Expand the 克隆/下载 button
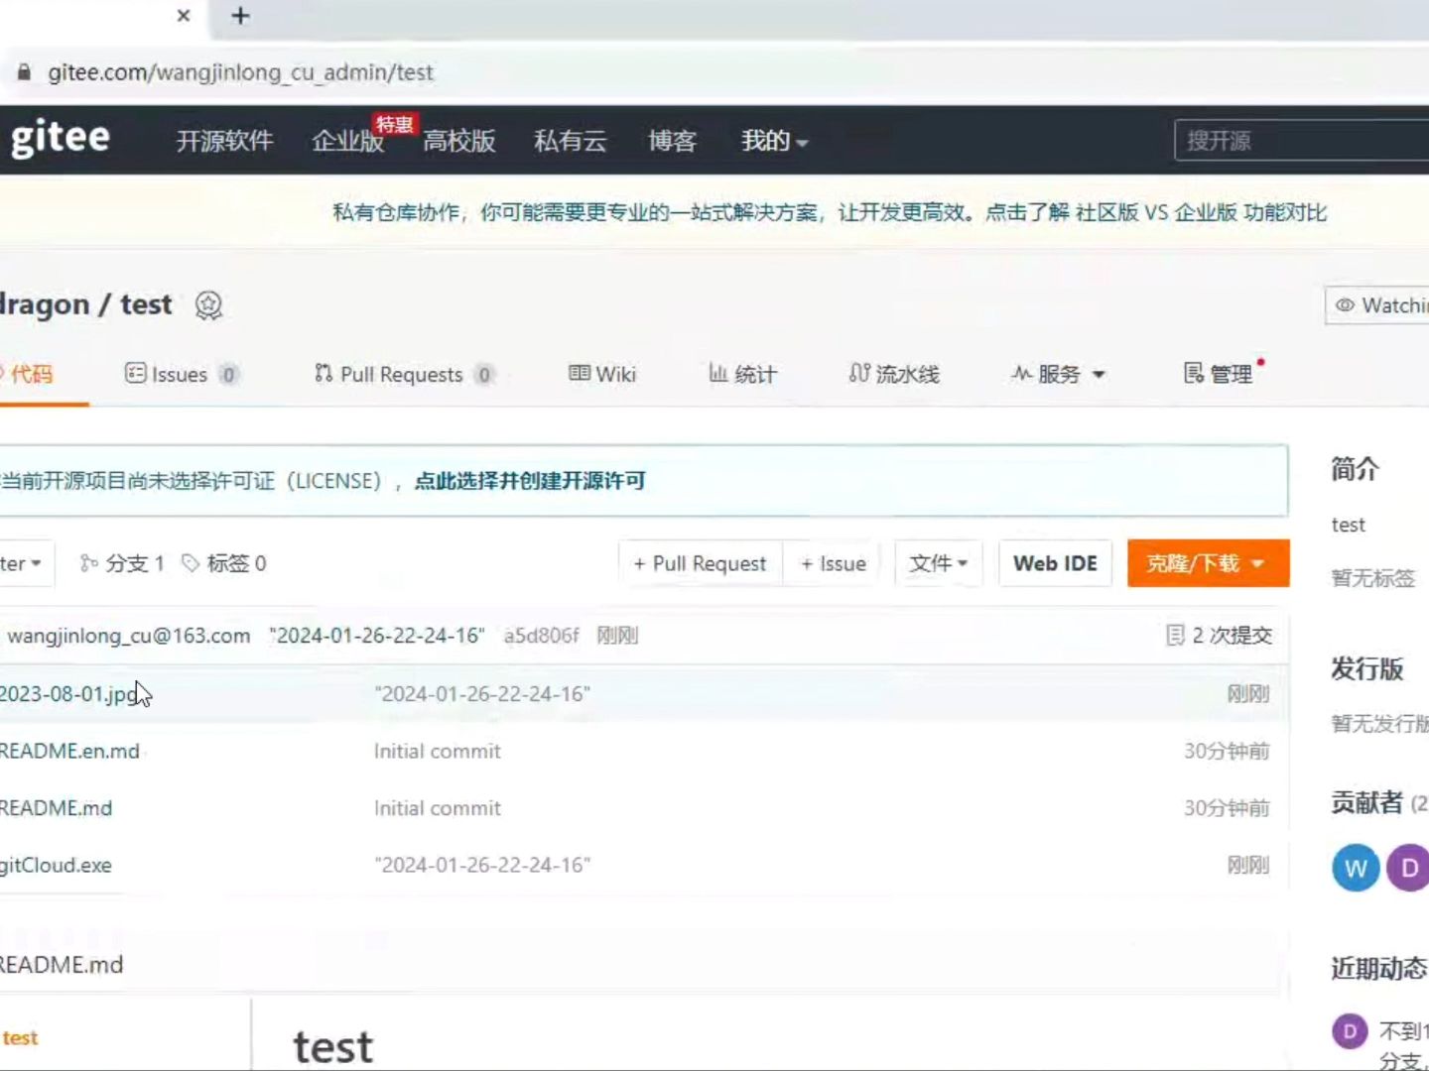The height and width of the screenshot is (1071, 1429). tap(1208, 563)
